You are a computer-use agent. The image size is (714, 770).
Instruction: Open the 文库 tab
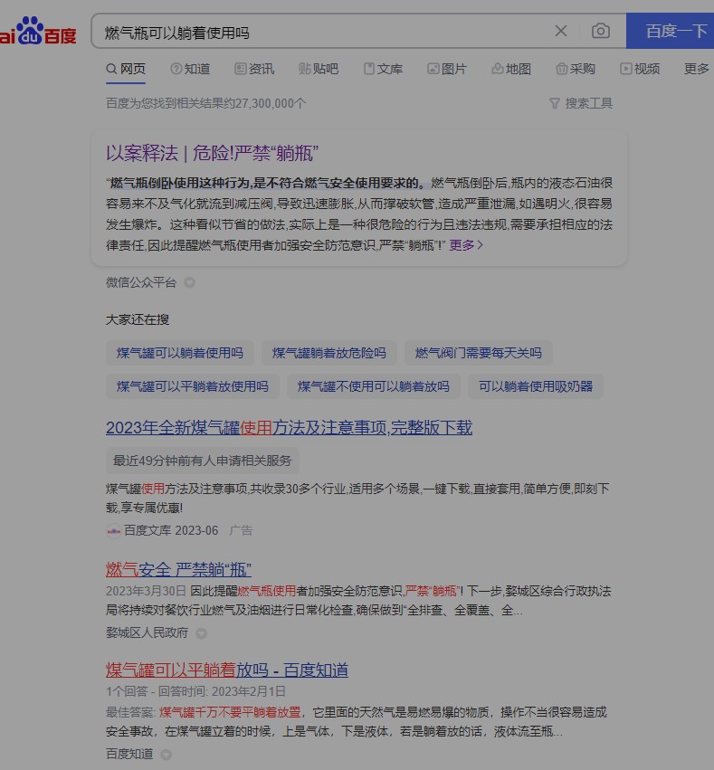pos(383,69)
